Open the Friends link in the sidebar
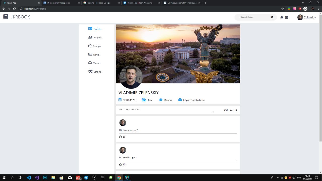Screen dimensions: 322x181 (98, 37)
